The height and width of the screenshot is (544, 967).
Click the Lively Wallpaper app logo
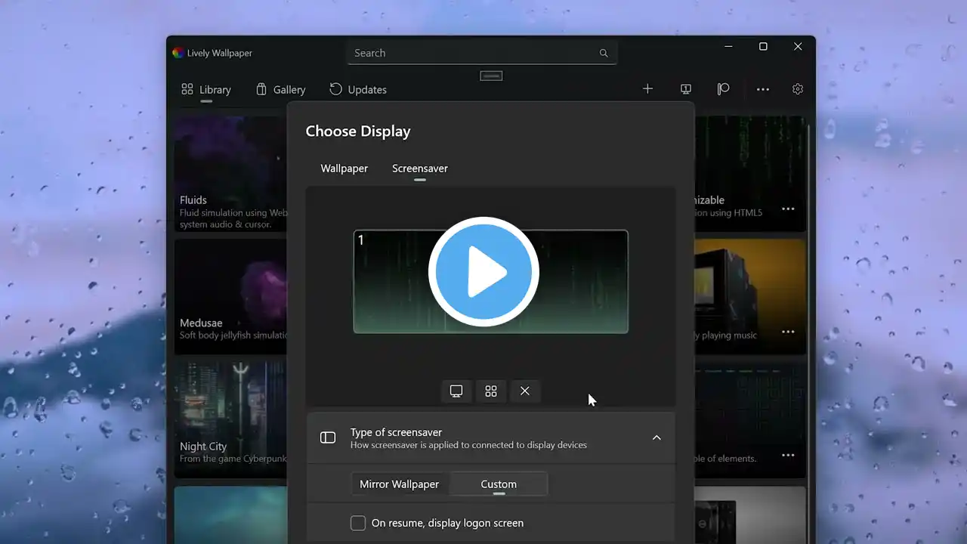[178, 53]
